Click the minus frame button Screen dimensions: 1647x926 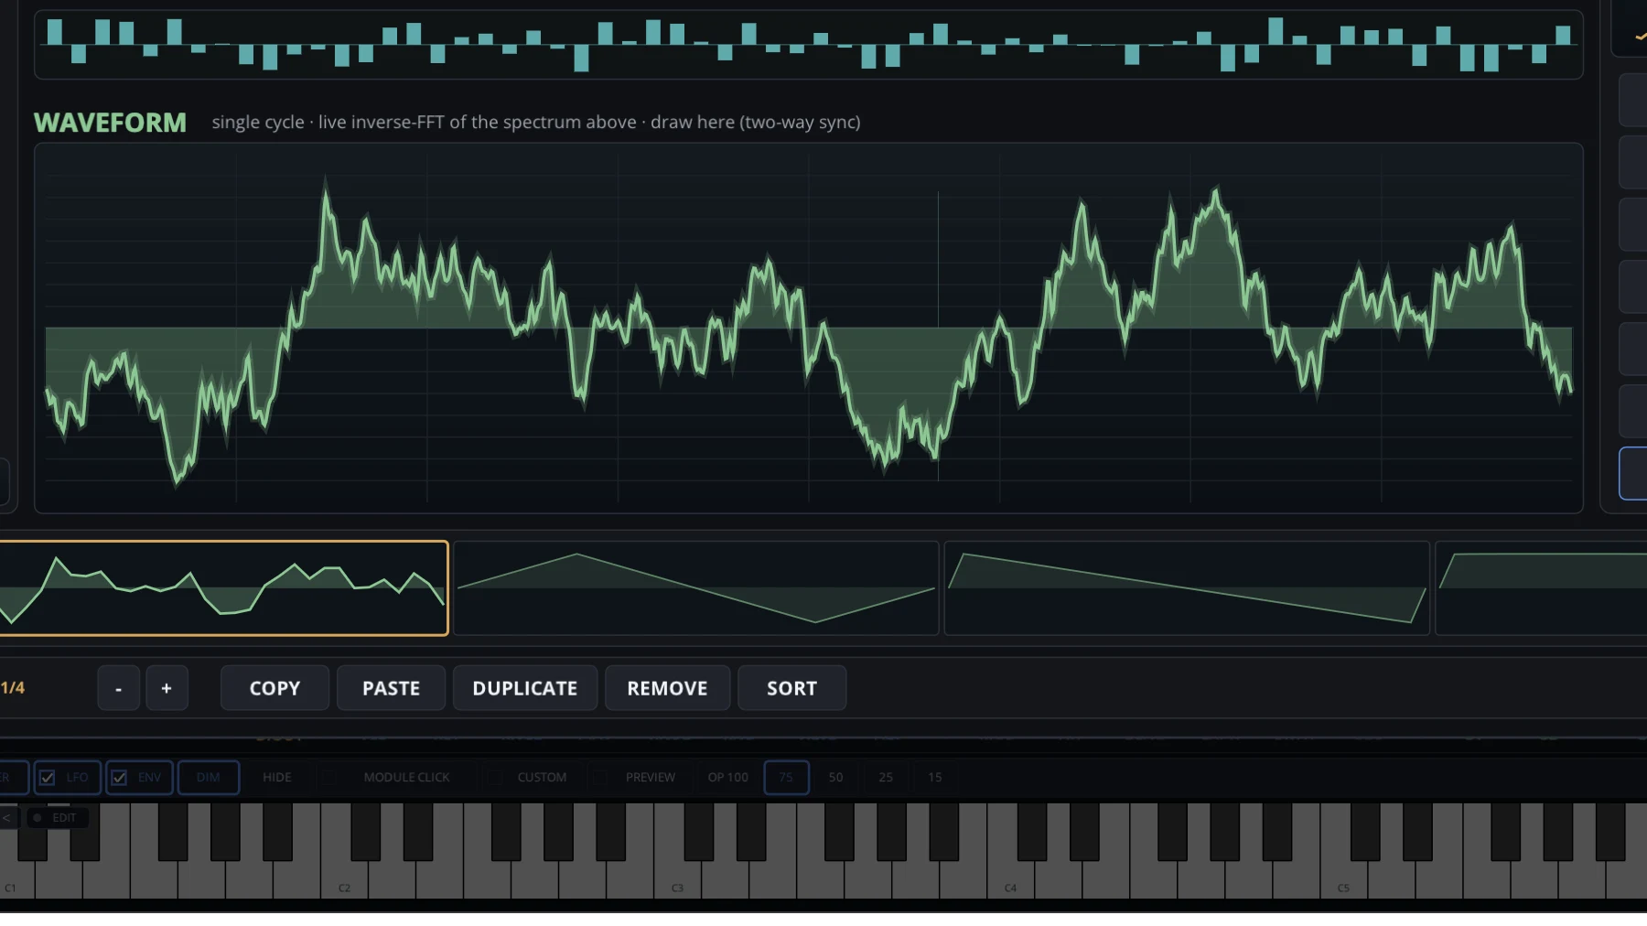(x=119, y=688)
